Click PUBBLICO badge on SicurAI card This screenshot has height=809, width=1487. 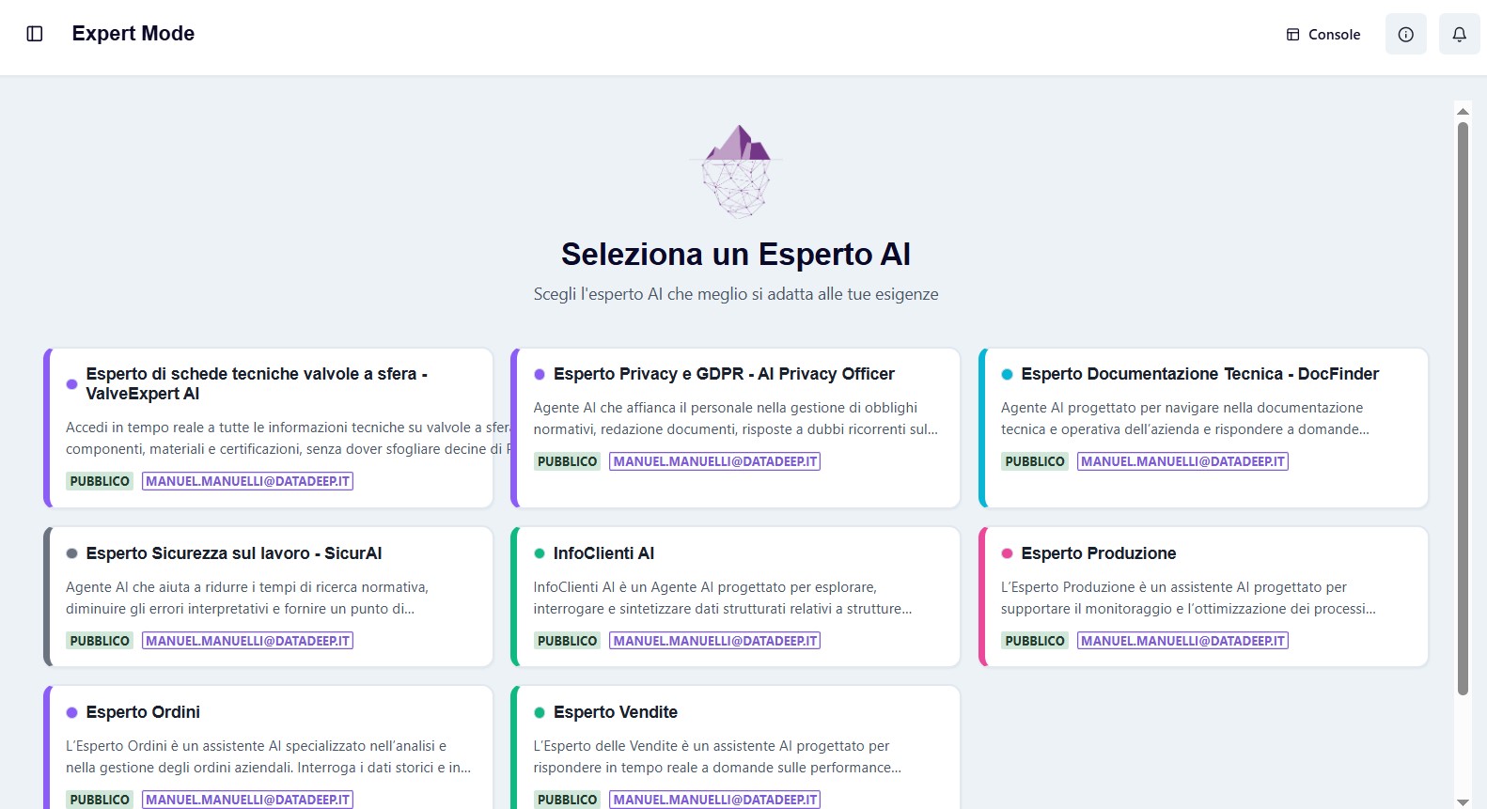click(x=100, y=641)
